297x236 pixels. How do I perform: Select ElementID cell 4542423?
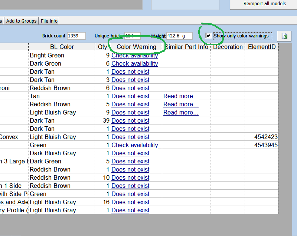[262, 137]
